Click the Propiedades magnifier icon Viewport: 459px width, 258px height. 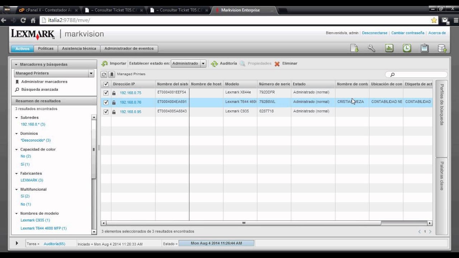(x=242, y=63)
